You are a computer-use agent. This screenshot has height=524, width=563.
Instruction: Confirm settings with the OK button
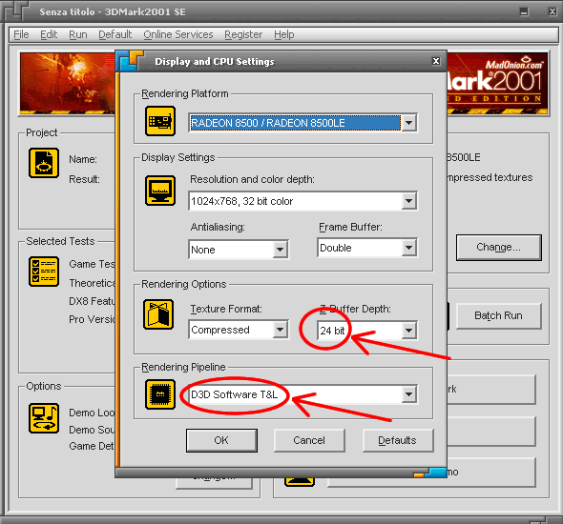[x=221, y=440]
